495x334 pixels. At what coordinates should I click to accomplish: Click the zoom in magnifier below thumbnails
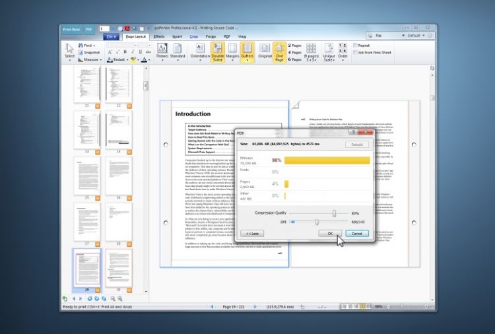coord(120,298)
